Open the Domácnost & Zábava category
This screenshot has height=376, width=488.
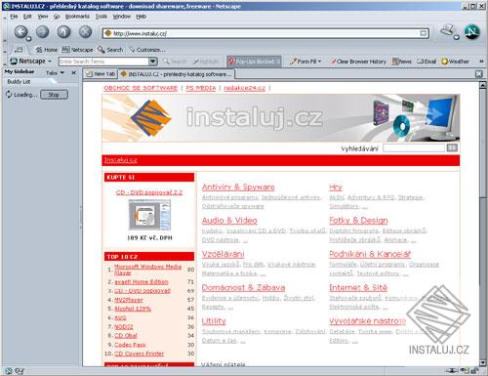(243, 287)
